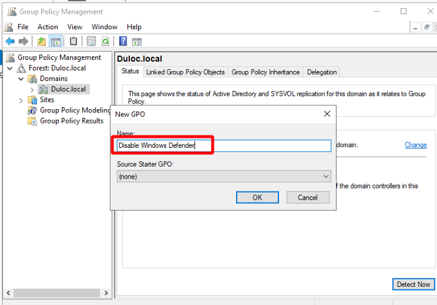Image resolution: width=437 pixels, height=305 pixels.
Task: Switch to the Status tab
Action: pos(130,71)
